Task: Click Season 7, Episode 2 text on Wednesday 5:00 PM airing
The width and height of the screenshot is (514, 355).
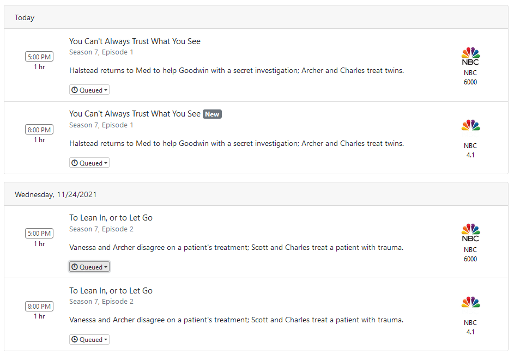Action: tap(101, 229)
